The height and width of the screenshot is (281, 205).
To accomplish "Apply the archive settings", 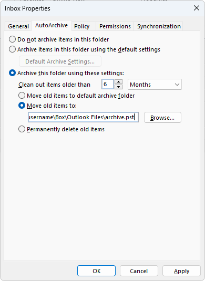I will click(181, 271).
